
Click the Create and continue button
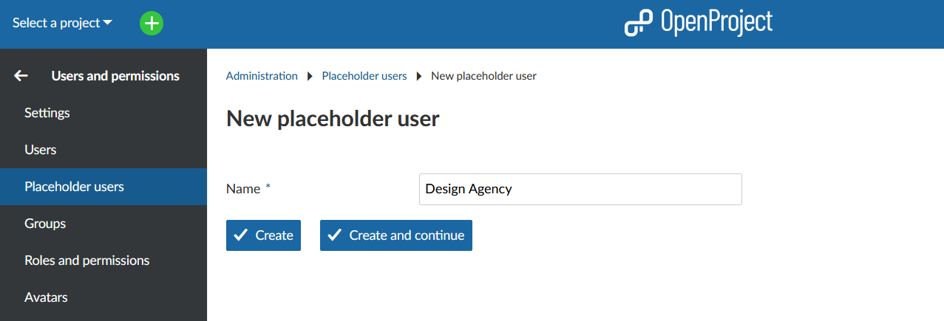pos(396,235)
